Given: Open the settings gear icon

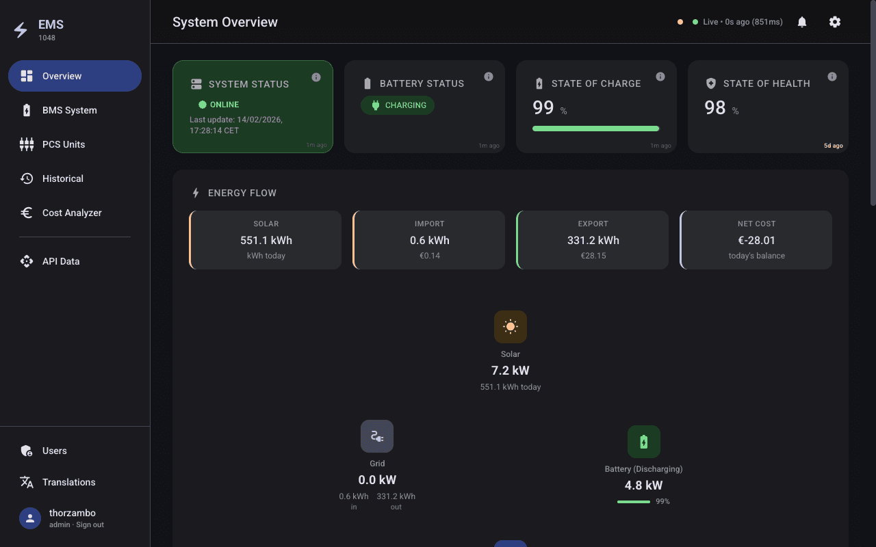Looking at the screenshot, I should click(x=835, y=22).
